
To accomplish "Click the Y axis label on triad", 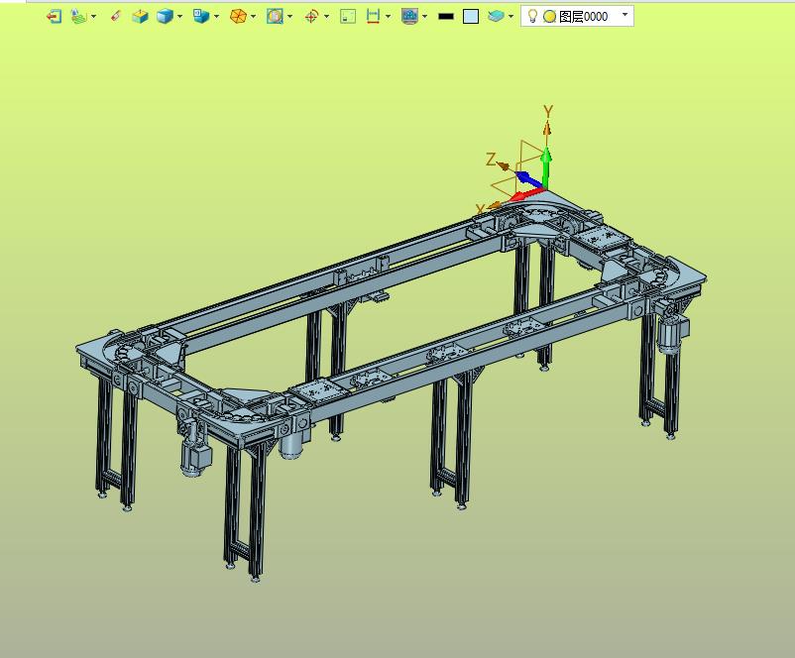I will [547, 112].
